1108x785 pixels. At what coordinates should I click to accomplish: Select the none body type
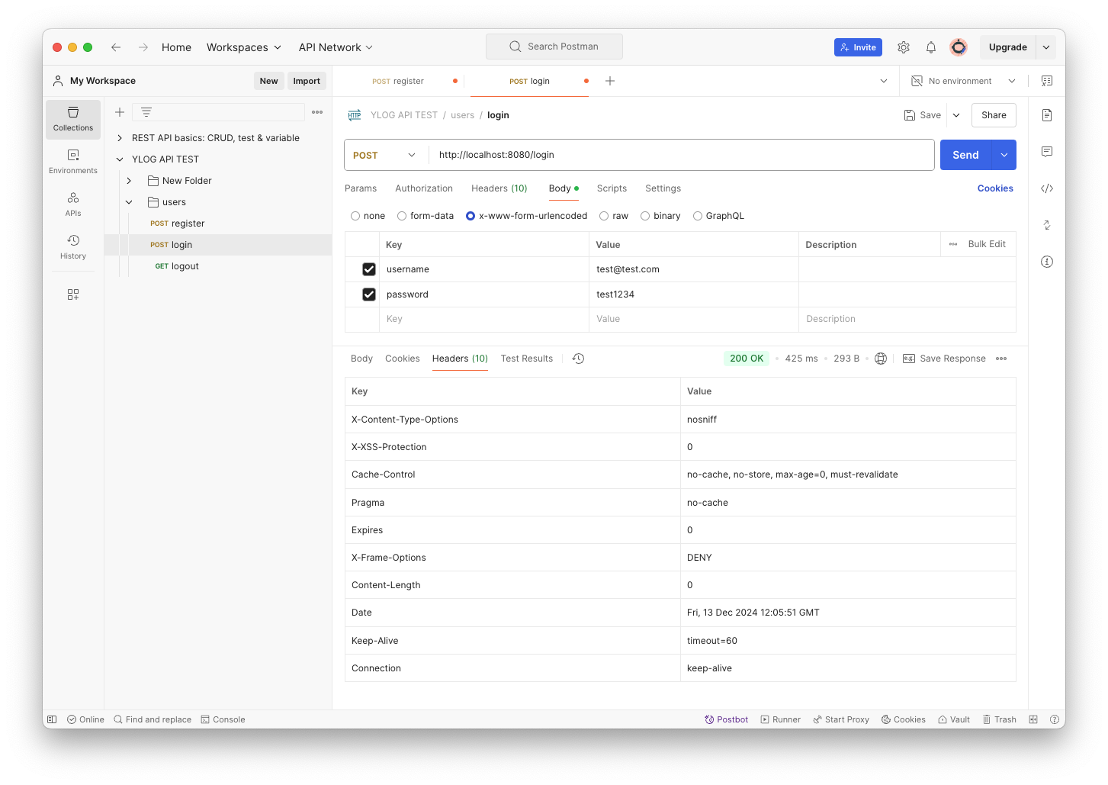tap(355, 216)
